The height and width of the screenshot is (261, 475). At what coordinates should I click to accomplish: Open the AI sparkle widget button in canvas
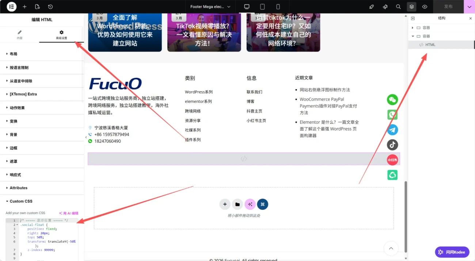[x=250, y=204]
